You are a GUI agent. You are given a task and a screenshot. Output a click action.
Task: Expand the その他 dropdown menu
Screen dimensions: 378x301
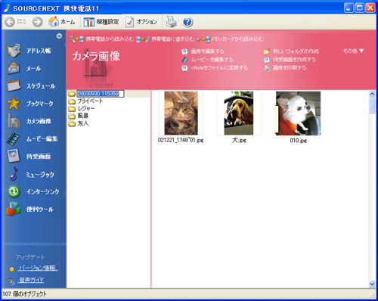click(353, 51)
